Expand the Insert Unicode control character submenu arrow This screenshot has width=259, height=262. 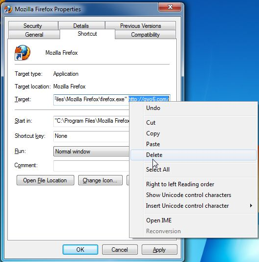251,205
